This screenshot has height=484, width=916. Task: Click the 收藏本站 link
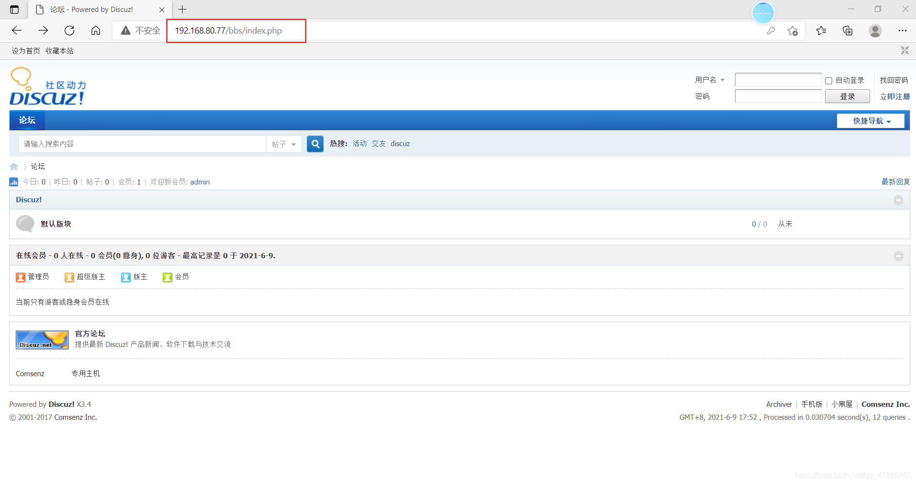pos(59,51)
